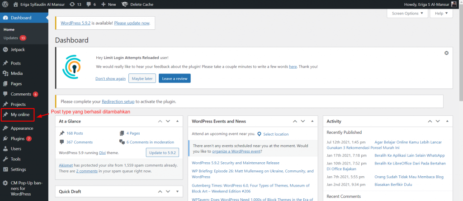Click the Posts pin icon in sidebar
463x201 pixels.
5,63
